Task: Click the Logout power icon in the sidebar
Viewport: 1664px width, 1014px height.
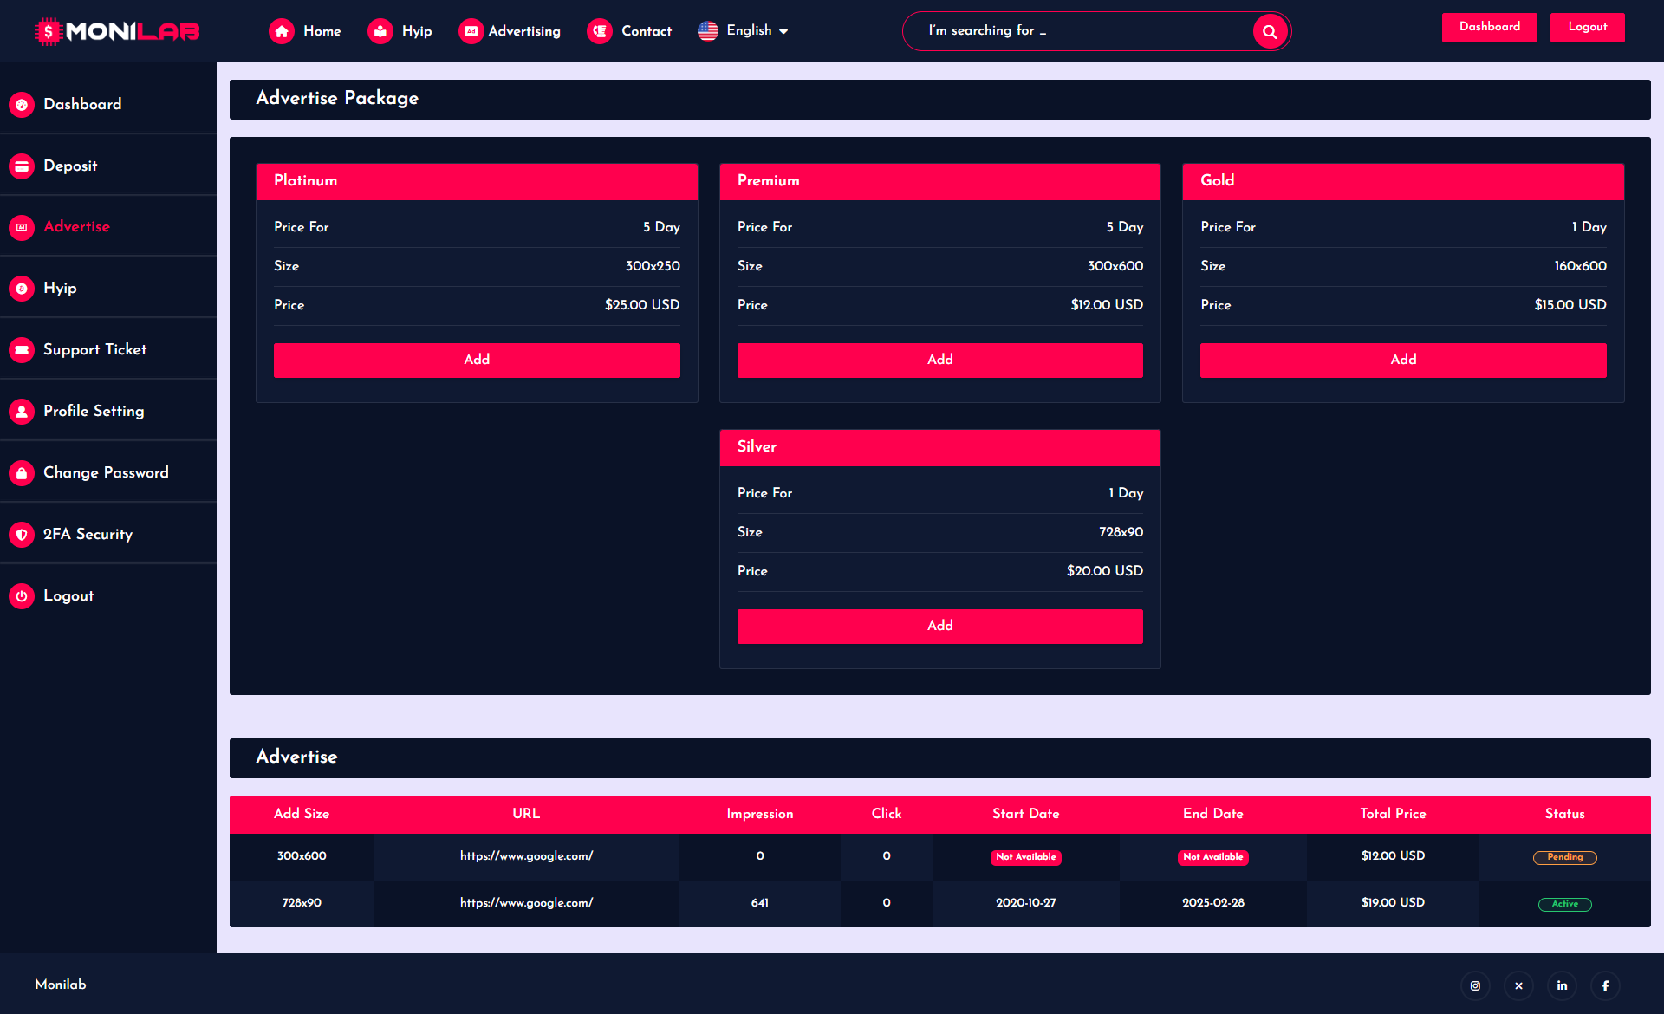Action: click(x=21, y=595)
